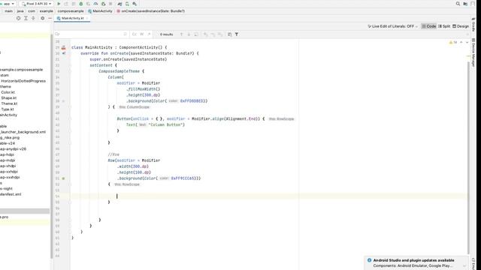Click the '0 results' search count label
Viewport: 481px width, 270px height.
click(166, 34)
